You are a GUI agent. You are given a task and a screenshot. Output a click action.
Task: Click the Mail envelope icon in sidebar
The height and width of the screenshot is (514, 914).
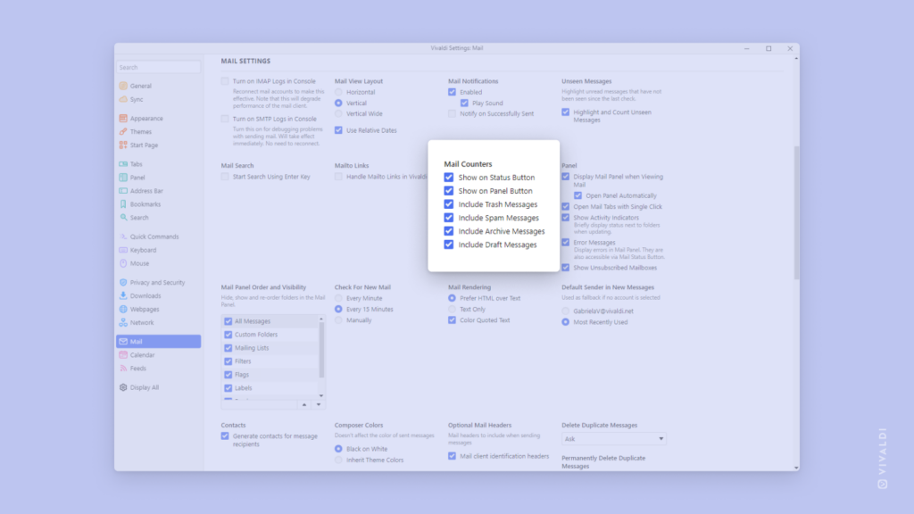(x=123, y=342)
